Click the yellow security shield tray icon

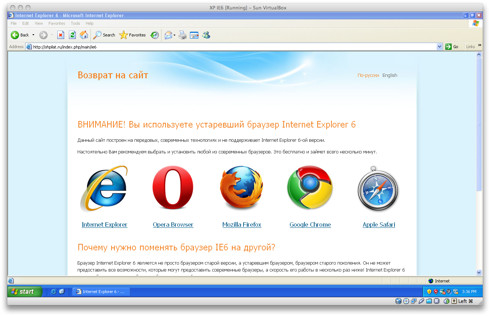429,292
